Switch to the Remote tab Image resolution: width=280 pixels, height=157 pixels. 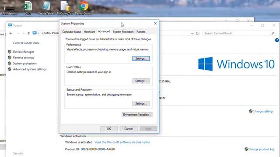pos(141,32)
